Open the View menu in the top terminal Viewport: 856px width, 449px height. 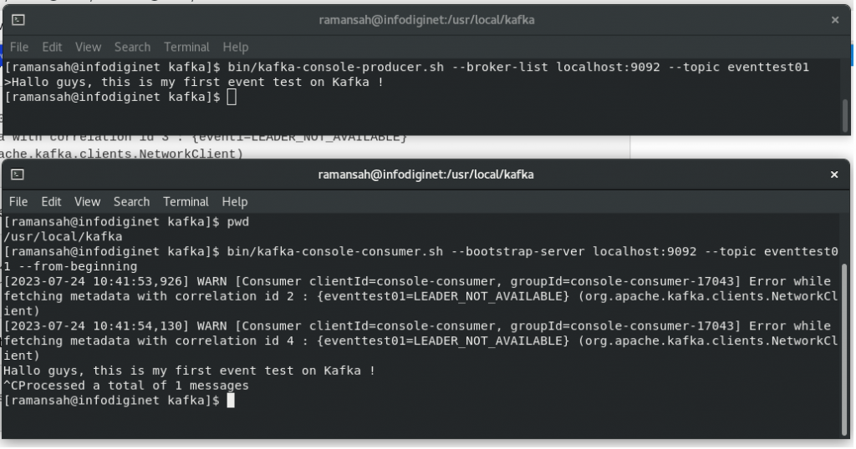click(88, 48)
